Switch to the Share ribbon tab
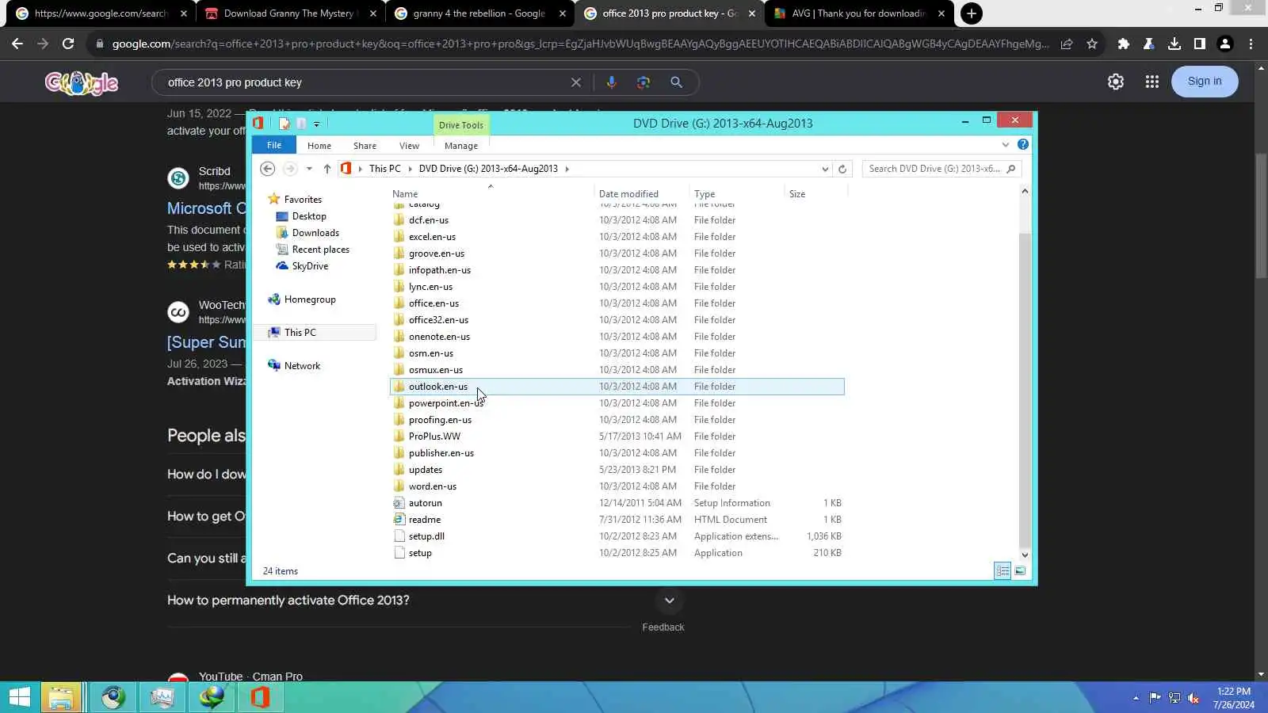 tap(365, 146)
